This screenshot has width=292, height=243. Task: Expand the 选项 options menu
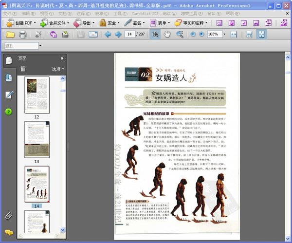click(x=58, y=69)
